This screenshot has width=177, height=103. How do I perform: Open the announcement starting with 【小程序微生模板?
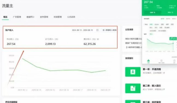point(134,47)
